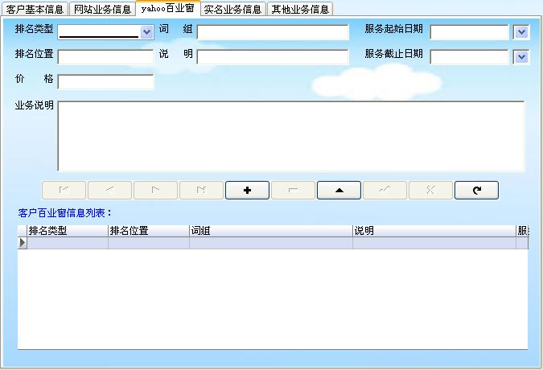Switch to 其他业务信息 tab
Image resolution: width=543 pixels, height=370 pixels.
click(300, 9)
